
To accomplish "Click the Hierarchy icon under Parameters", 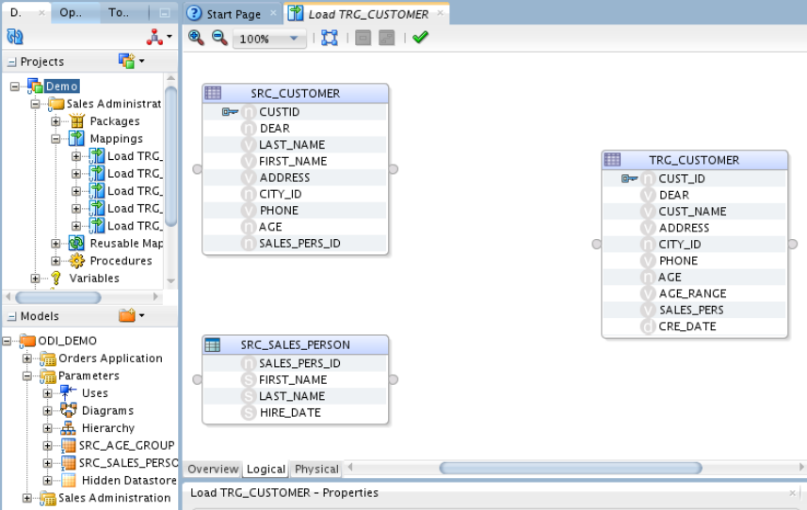I will (x=68, y=428).
